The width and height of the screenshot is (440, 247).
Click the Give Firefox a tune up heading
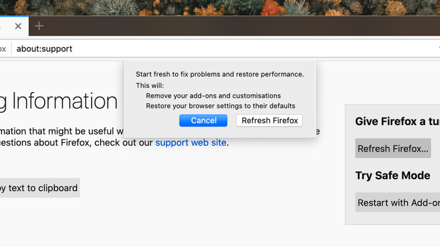click(397, 121)
